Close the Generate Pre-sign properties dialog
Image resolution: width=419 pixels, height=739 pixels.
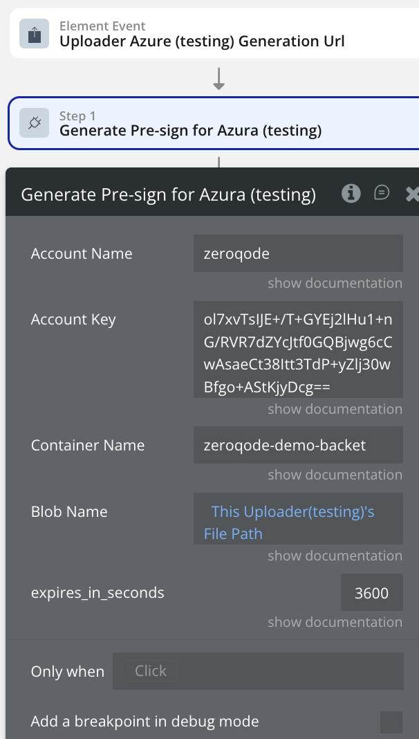point(412,194)
